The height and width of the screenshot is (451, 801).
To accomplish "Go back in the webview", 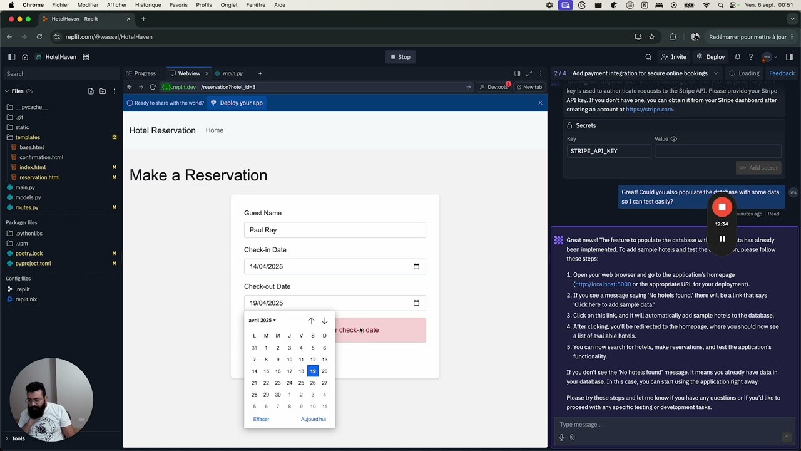I will coord(130,87).
